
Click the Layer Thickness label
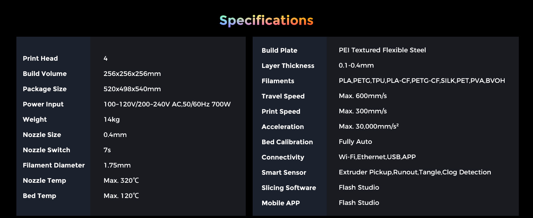(x=288, y=66)
